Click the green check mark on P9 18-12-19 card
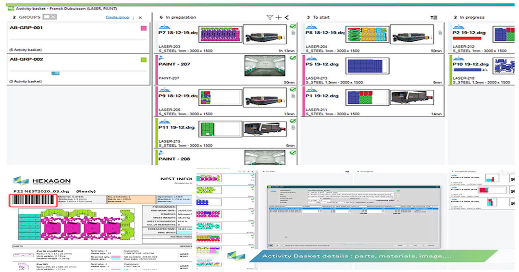The image size is (519, 272). [293, 90]
